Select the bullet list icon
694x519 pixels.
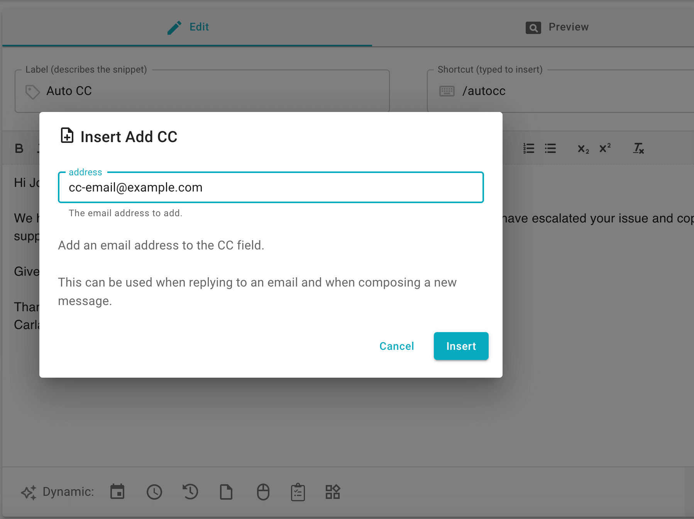(550, 148)
